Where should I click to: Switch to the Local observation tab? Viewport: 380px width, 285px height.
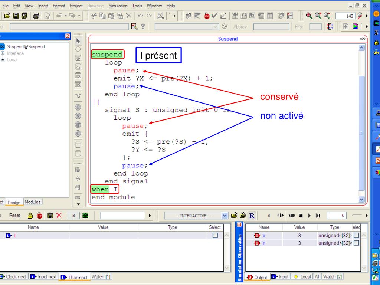[302, 277]
